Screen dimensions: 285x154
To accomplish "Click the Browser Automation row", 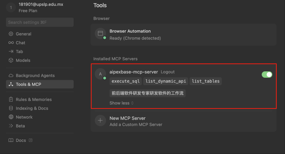I will click(184, 34).
